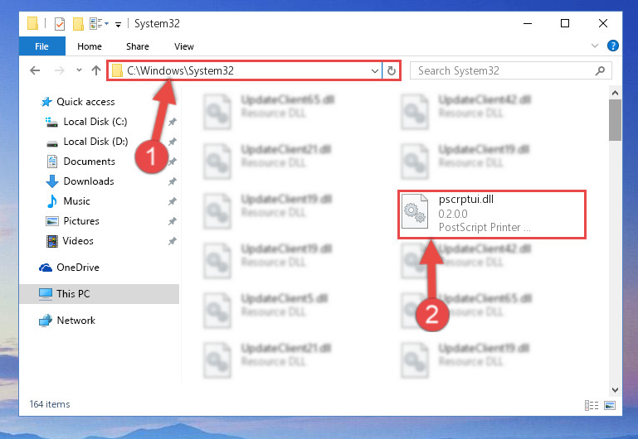The image size is (638, 439).
Task: Click the folder icon in the address bar
Action: (x=117, y=70)
